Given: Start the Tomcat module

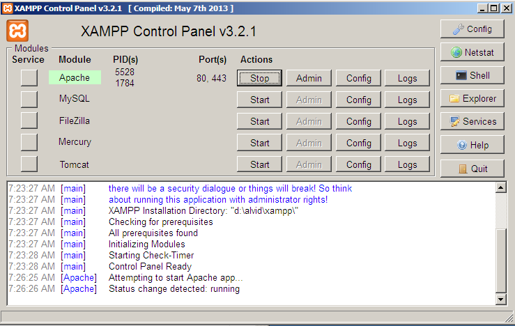Looking at the screenshot, I should coord(259,164).
